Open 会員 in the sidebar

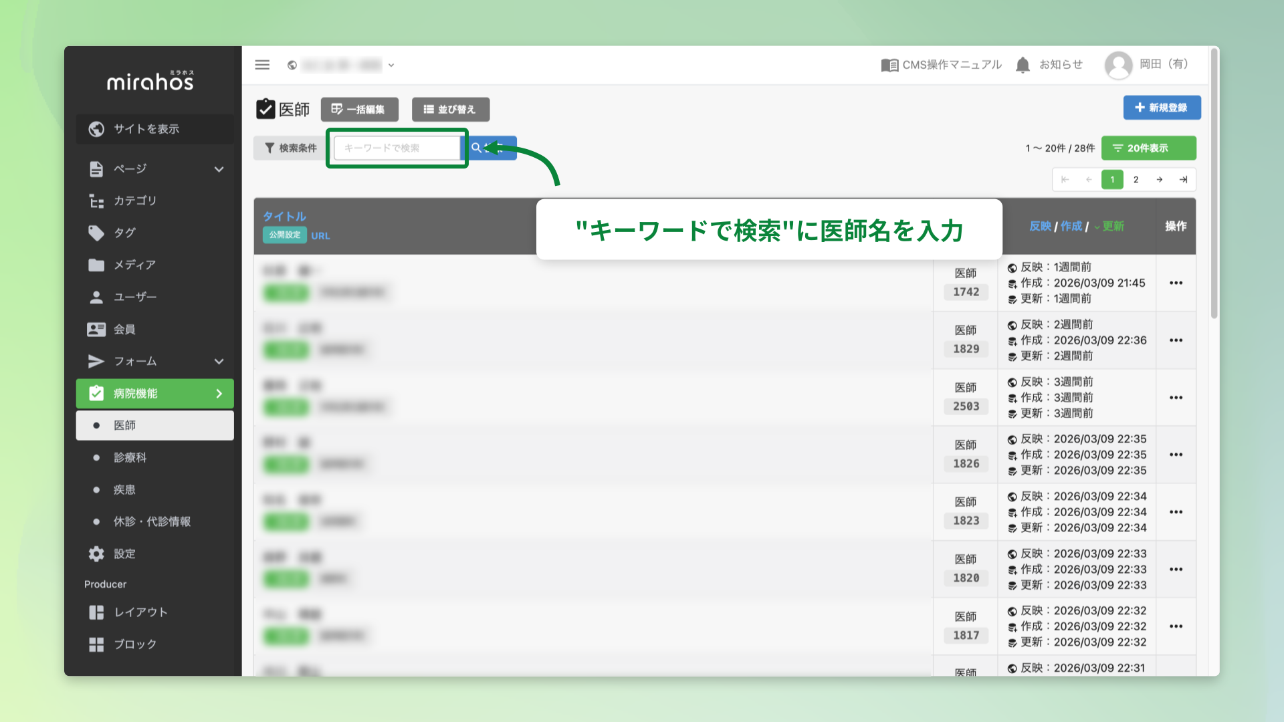point(155,329)
